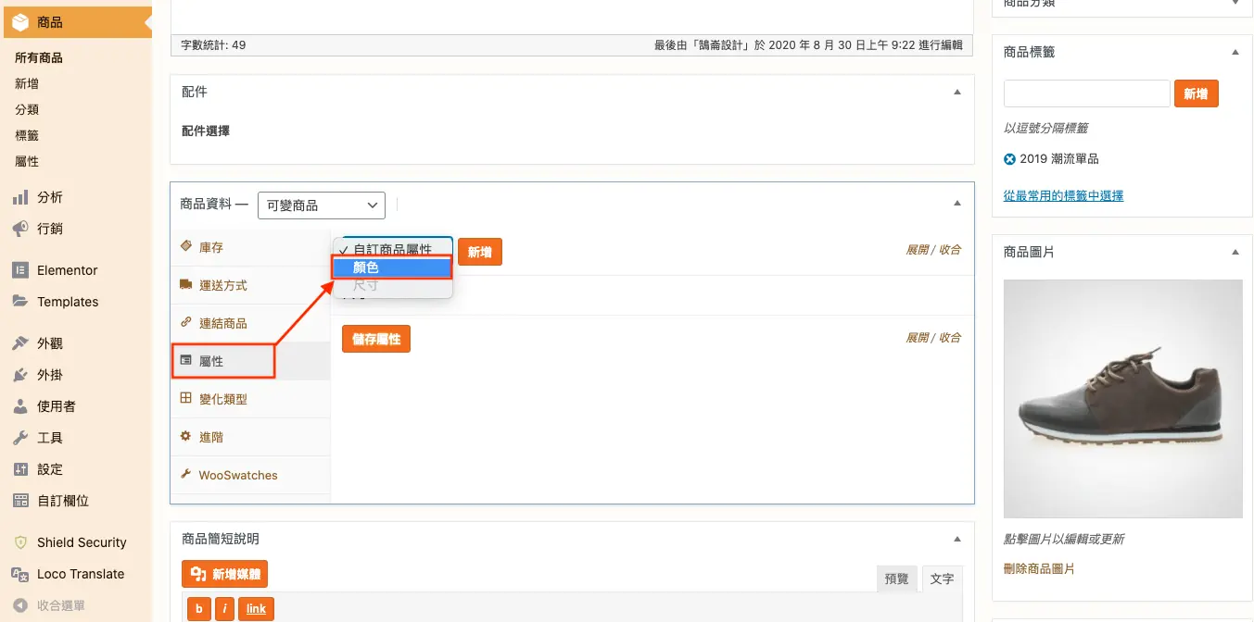
Task: Go to 所有商品 in the sidebar
Action: [x=39, y=57]
